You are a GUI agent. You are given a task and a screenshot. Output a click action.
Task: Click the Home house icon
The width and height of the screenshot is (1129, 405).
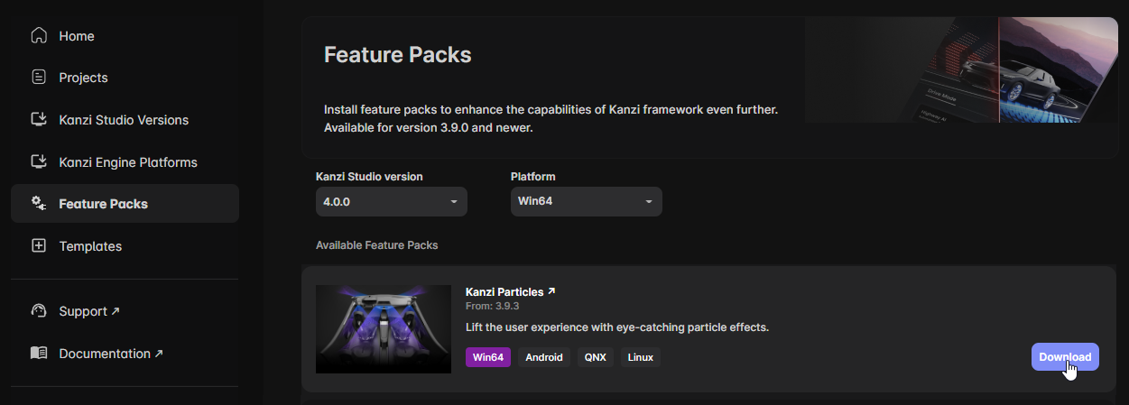click(x=38, y=36)
